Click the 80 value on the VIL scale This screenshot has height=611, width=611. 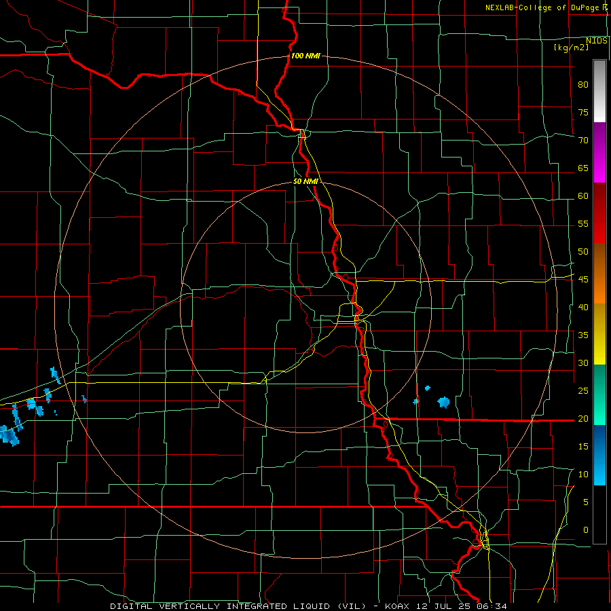tap(583, 85)
